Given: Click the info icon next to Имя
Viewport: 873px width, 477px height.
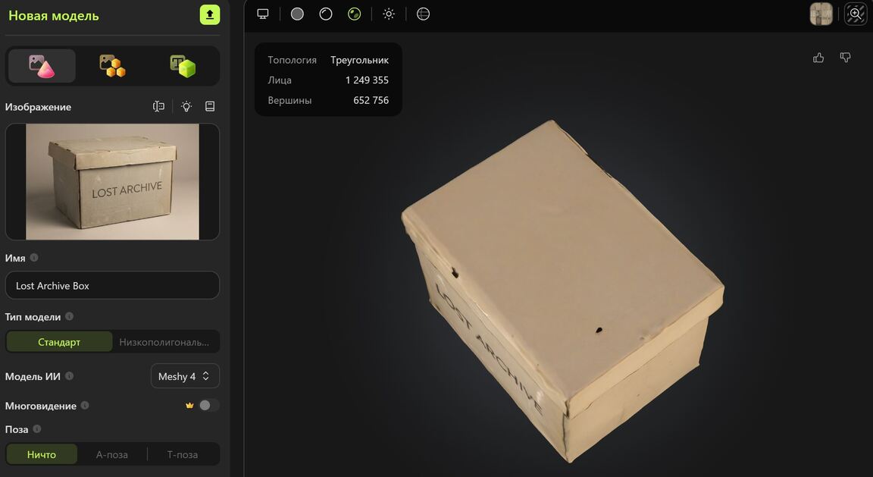Looking at the screenshot, I should point(34,257).
